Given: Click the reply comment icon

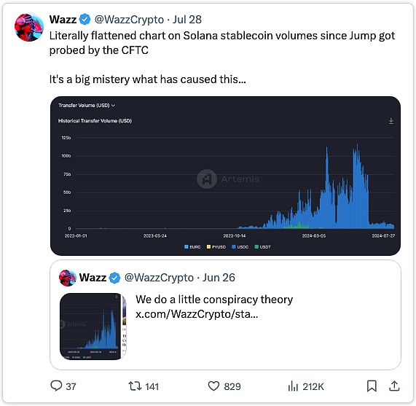Looking at the screenshot, I should click(x=56, y=386).
